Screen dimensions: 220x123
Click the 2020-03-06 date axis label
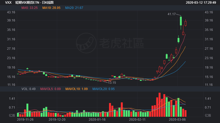(x=177, y=120)
